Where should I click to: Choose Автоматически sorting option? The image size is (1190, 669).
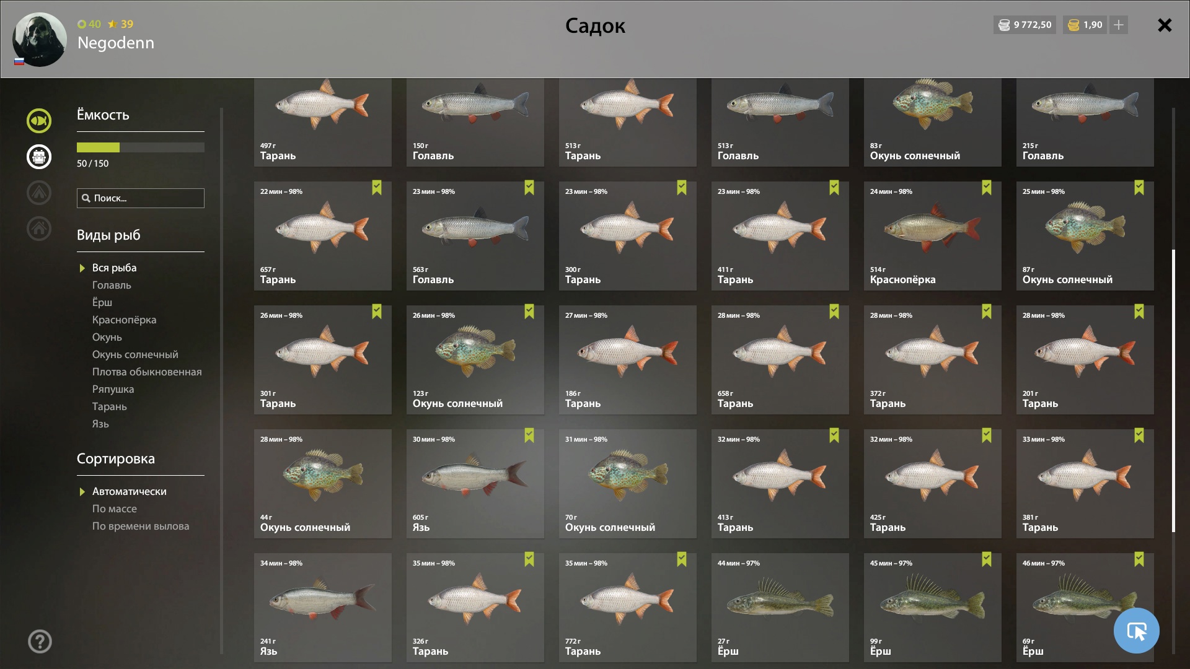pos(129,491)
